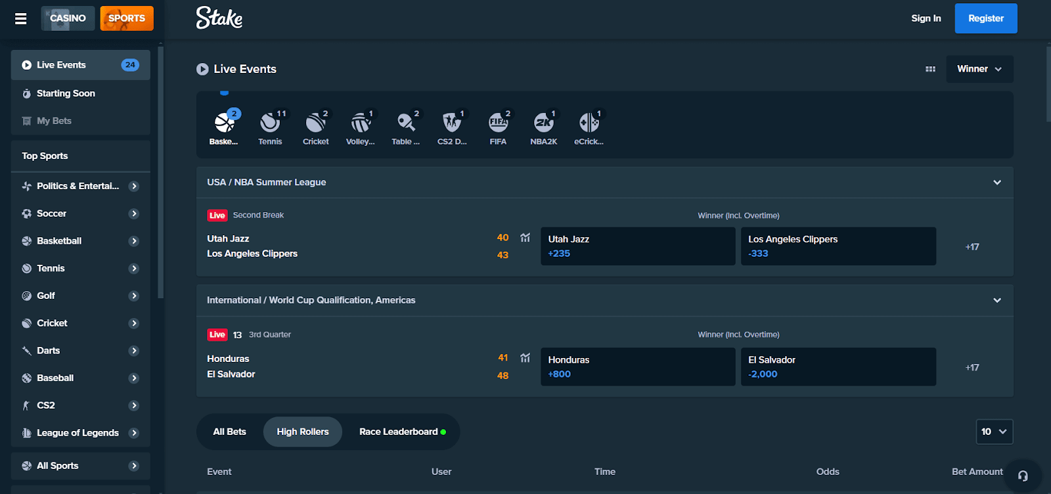The width and height of the screenshot is (1051, 494).
Task: Open Live Events in the sidebar
Action: [x=81, y=65]
